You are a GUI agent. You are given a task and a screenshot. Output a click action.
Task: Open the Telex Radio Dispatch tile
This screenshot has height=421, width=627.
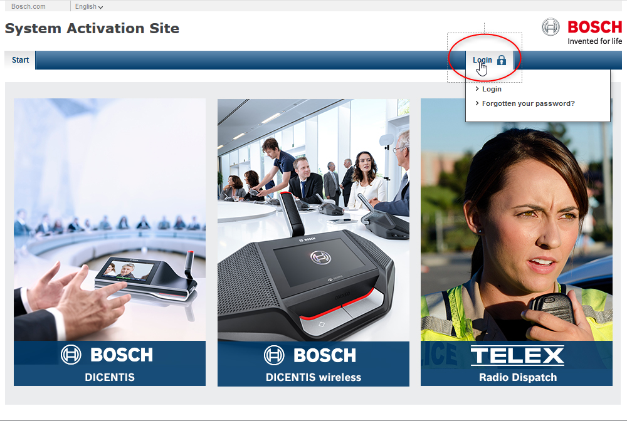click(x=516, y=242)
